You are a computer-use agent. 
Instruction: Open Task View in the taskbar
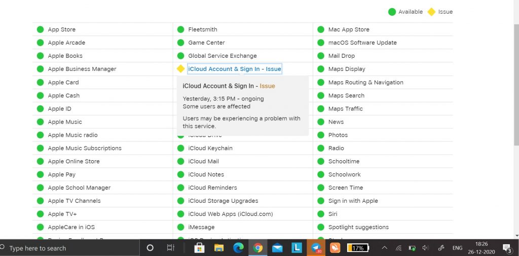point(170,248)
